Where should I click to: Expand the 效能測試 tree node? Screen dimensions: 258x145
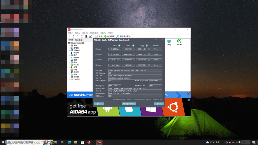[69, 79]
